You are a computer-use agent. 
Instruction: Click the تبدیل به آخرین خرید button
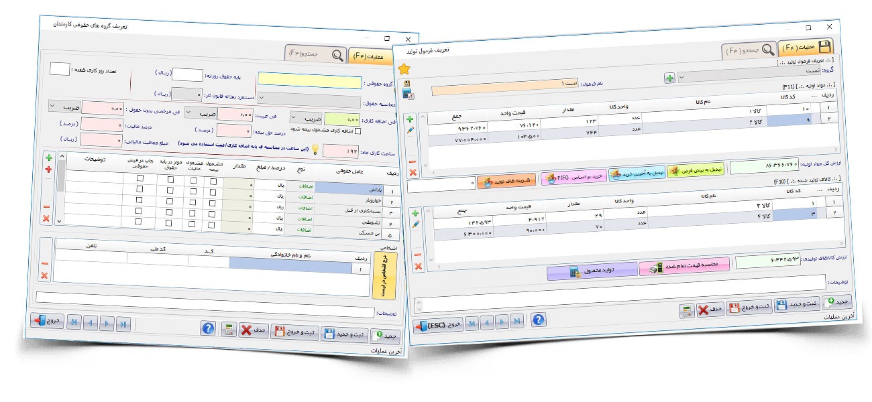[x=638, y=174]
